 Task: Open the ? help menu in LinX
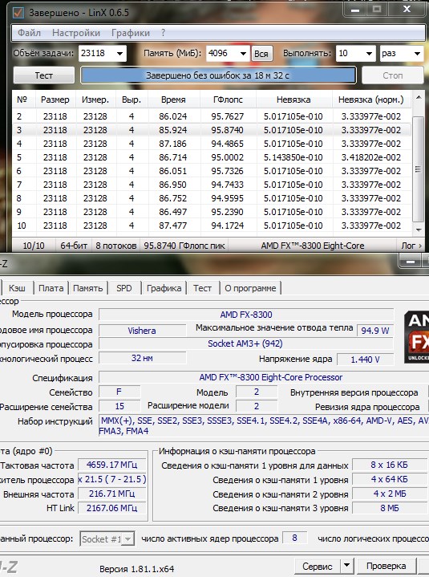click(163, 33)
